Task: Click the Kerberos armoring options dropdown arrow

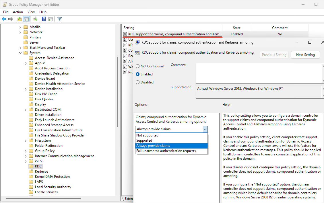Action: (205, 129)
